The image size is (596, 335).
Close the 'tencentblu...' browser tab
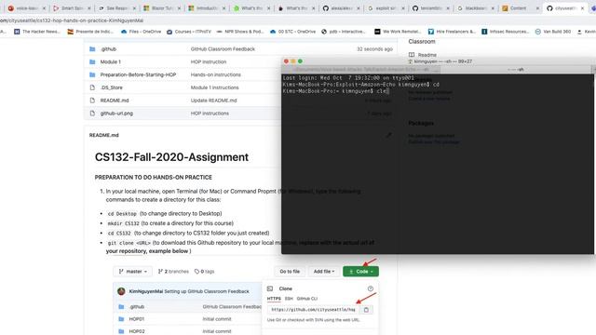[448, 8]
